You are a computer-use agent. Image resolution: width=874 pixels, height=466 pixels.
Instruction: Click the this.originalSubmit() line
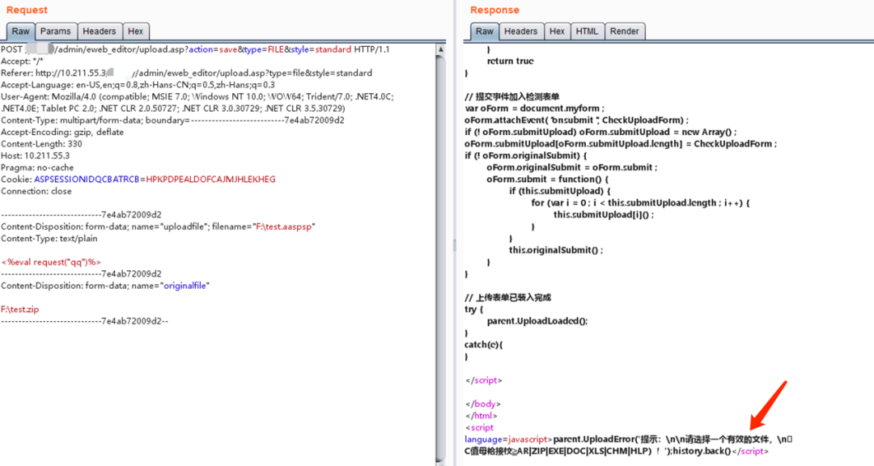coord(556,250)
